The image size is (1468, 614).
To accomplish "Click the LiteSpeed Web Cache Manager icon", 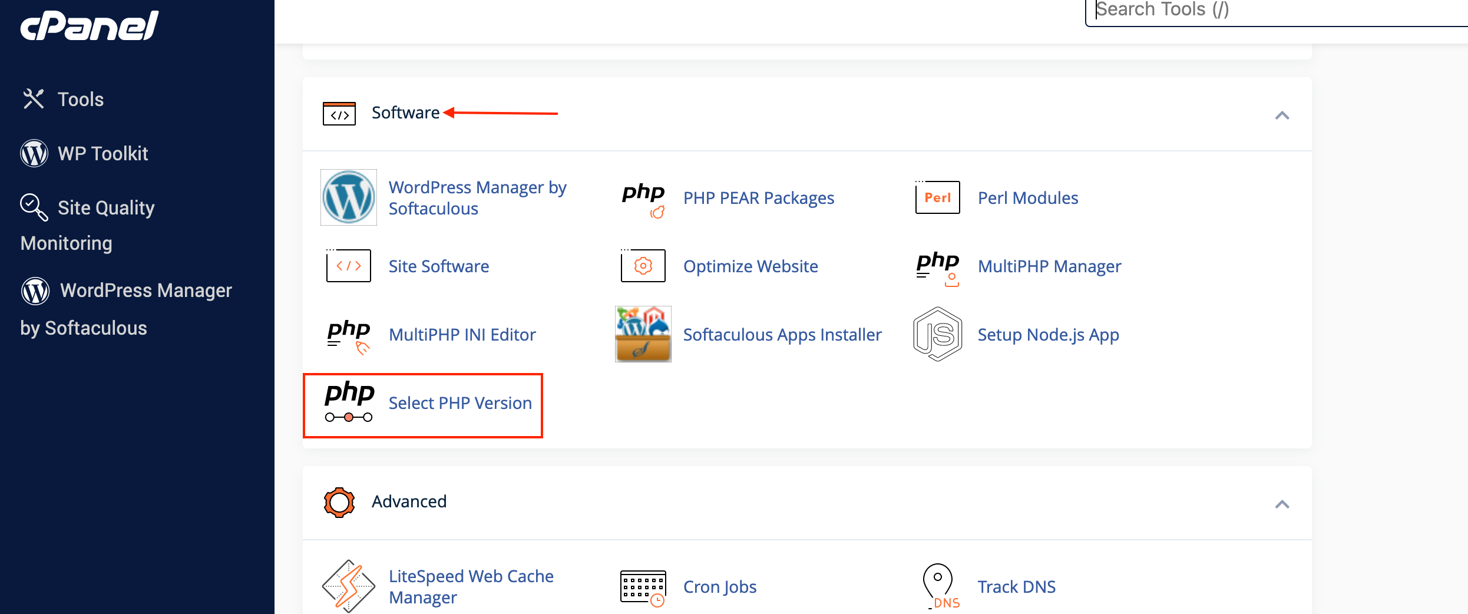I will point(349,586).
